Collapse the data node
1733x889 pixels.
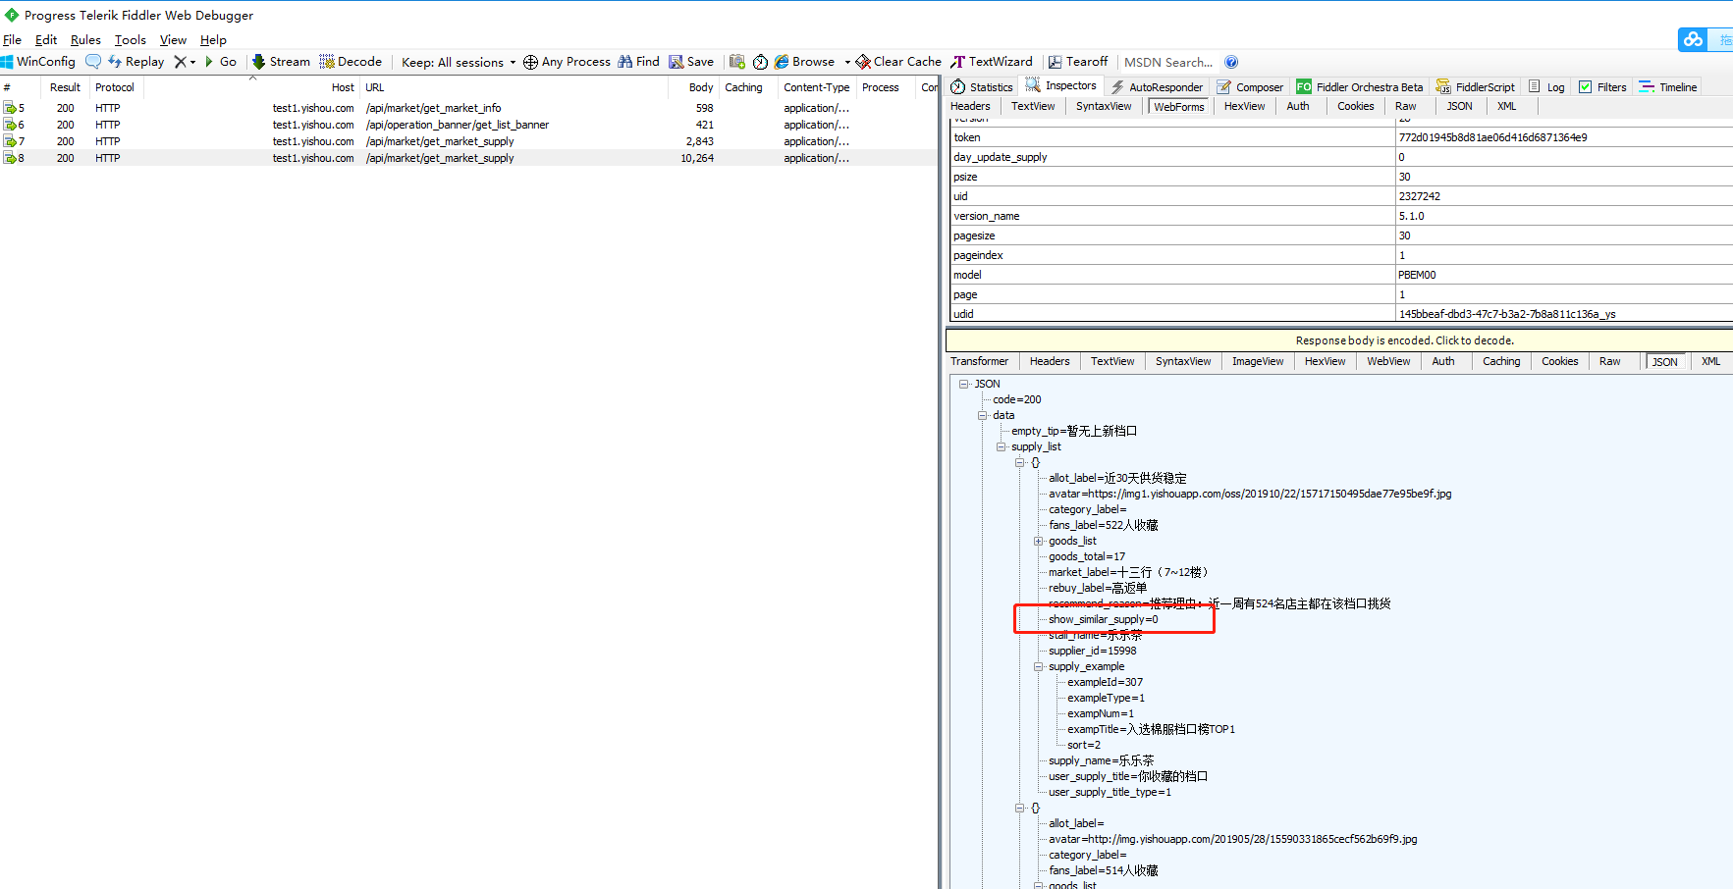click(982, 415)
